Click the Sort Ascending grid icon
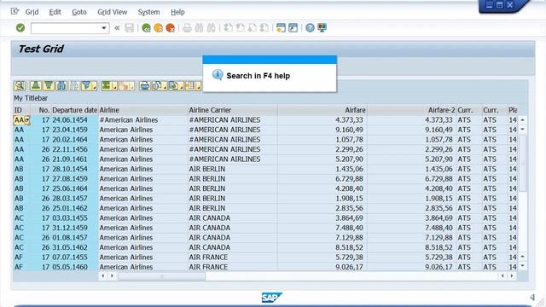Screen dimensions: 546x307 click(36, 85)
